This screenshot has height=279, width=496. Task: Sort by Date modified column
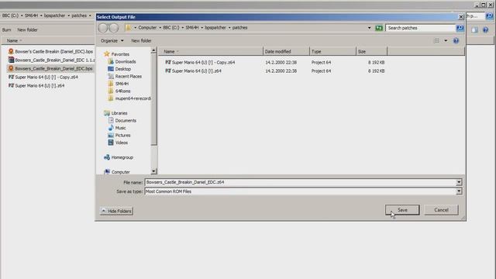286,51
